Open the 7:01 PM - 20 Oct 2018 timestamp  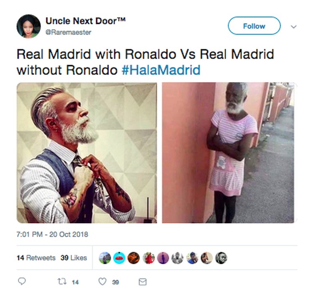[52, 234]
